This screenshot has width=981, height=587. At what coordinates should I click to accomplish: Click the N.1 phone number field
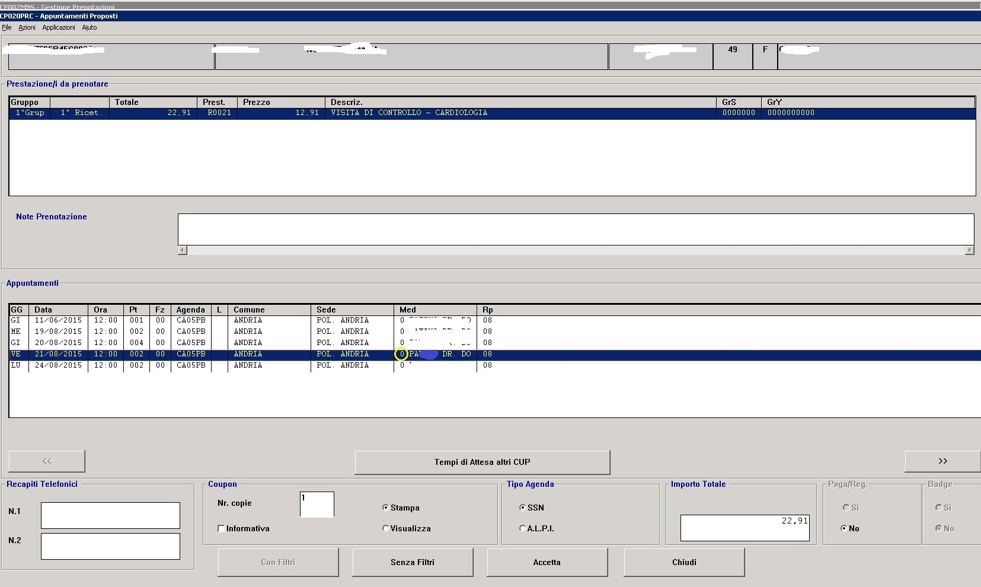click(x=110, y=515)
